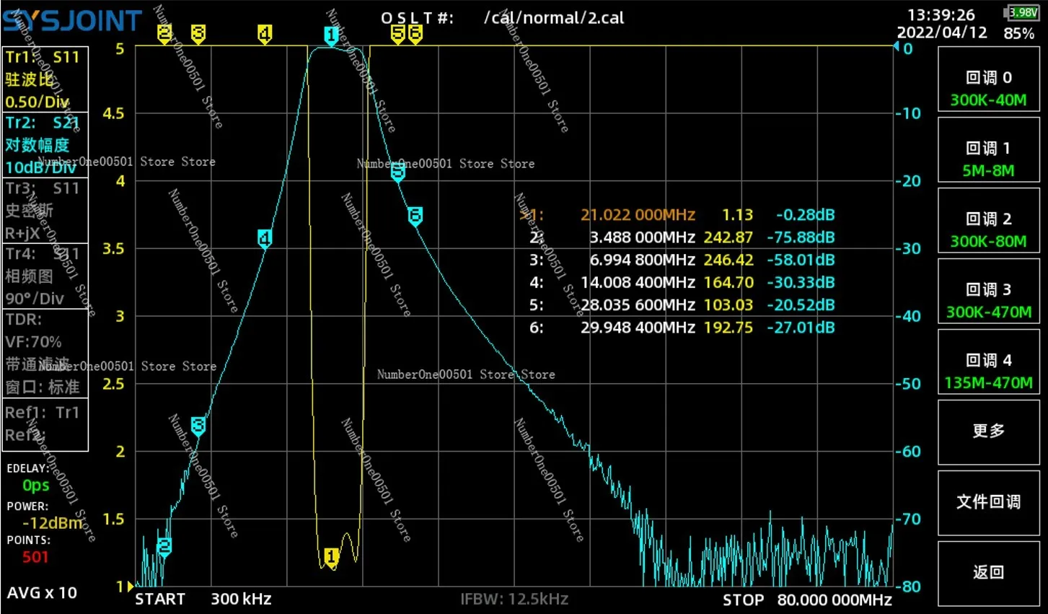1048x614 pixels.
Task: Select yellow marker 1 at the SWR minimum
Action: point(331,558)
